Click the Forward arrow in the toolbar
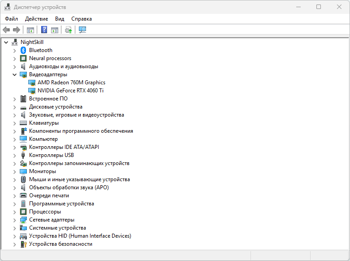 pos(17,30)
